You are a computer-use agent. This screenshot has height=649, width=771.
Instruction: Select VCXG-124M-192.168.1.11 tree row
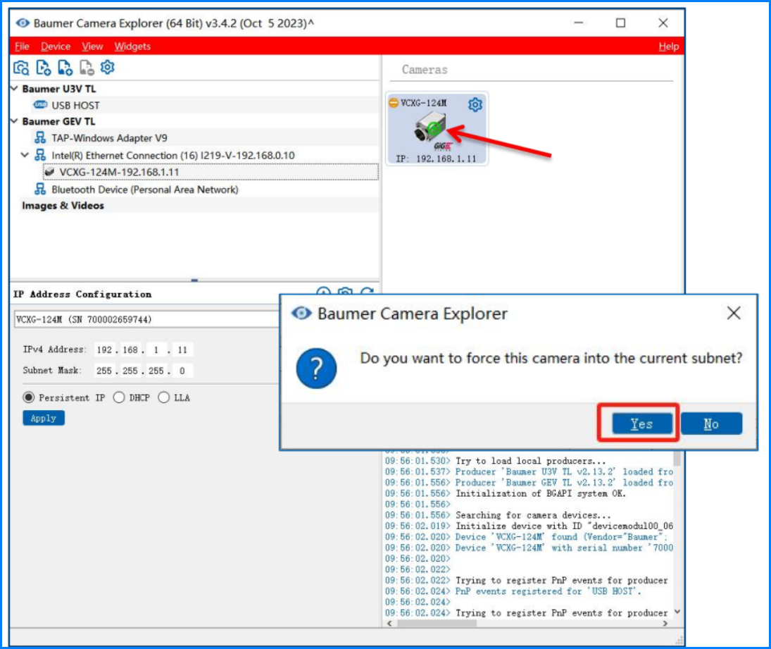[211, 172]
